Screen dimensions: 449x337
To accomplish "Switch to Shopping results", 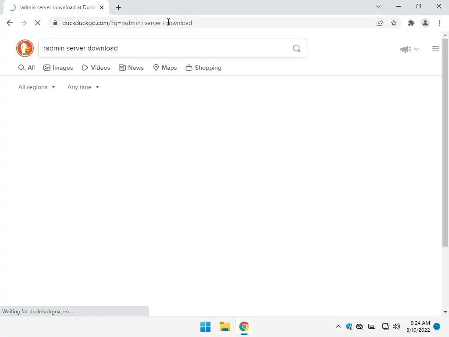I will 203,68.
